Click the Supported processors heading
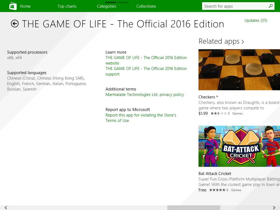This screenshot has height=210, width=280. 27,52
